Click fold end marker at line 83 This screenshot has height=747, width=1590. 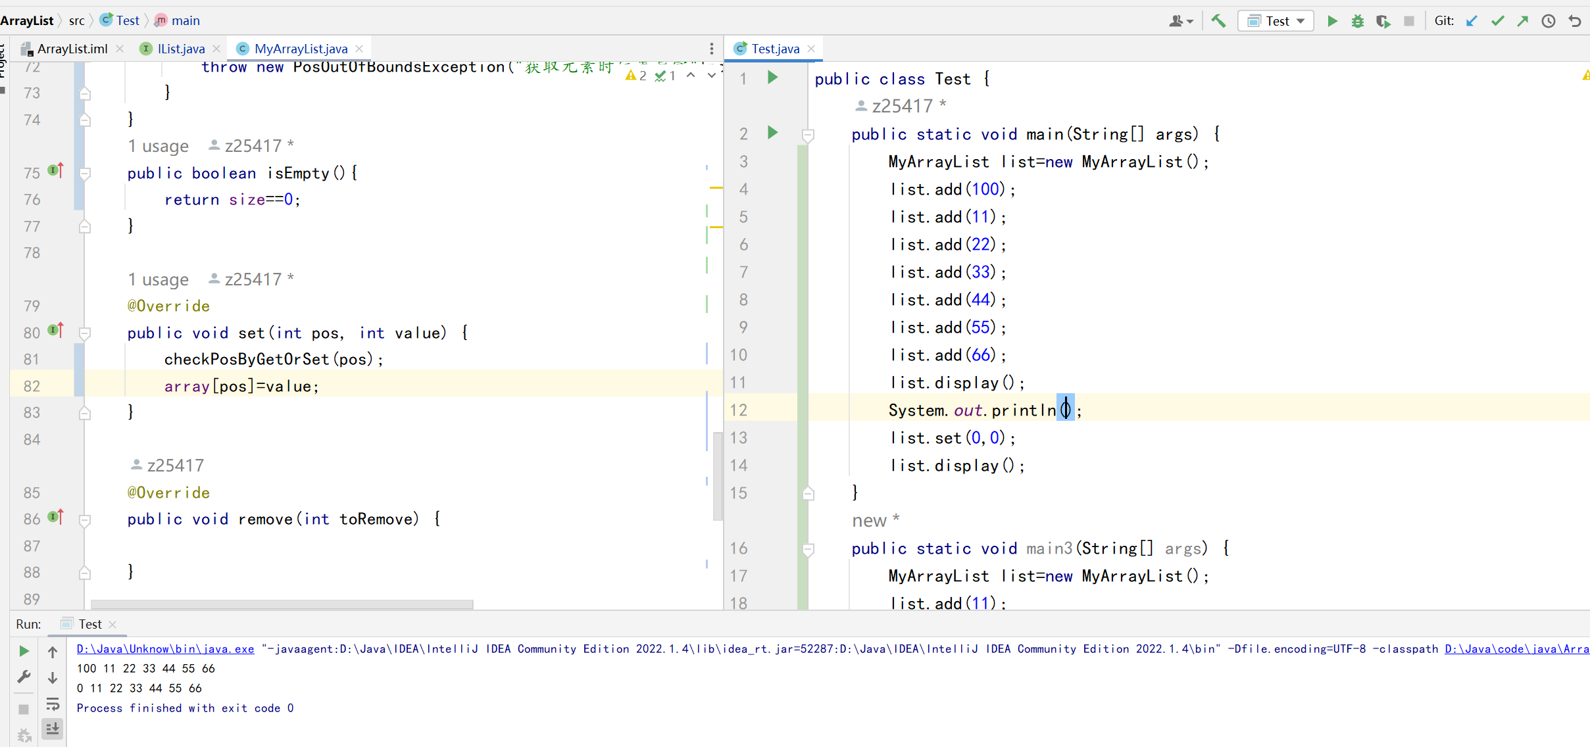pos(85,412)
